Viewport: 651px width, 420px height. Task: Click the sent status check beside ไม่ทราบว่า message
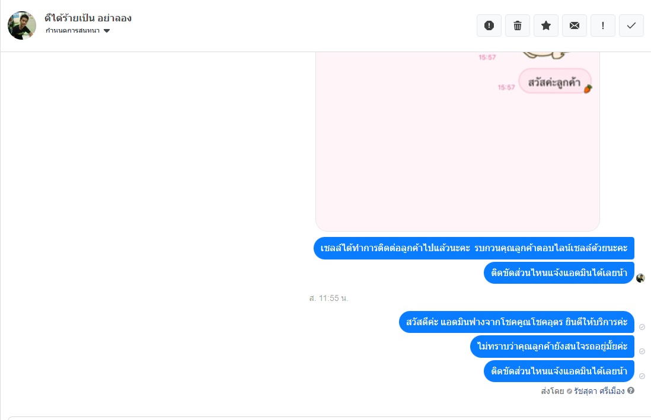coord(642,351)
